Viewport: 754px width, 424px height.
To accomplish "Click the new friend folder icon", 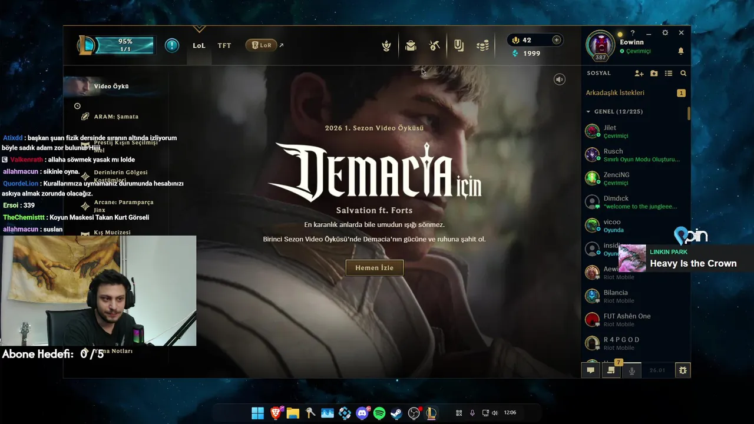I will 654,74.
